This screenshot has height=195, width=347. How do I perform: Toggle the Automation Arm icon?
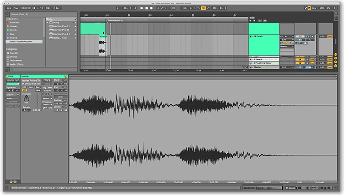(x=162, y=8)
